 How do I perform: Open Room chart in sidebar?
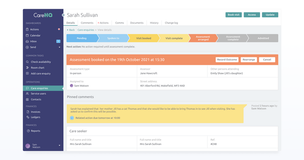tap(37, 67)
